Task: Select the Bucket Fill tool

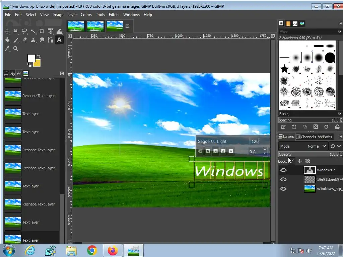Action: pyautogui.click(x=7, y=40)
